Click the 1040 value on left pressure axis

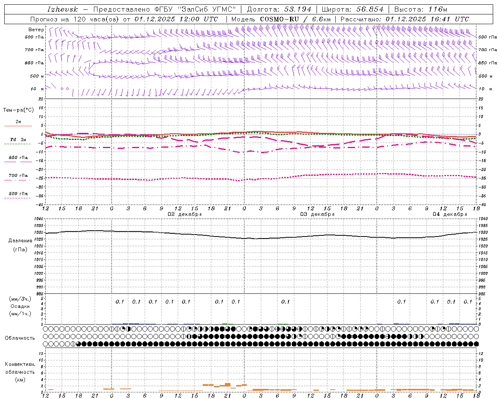pos(38,219)
